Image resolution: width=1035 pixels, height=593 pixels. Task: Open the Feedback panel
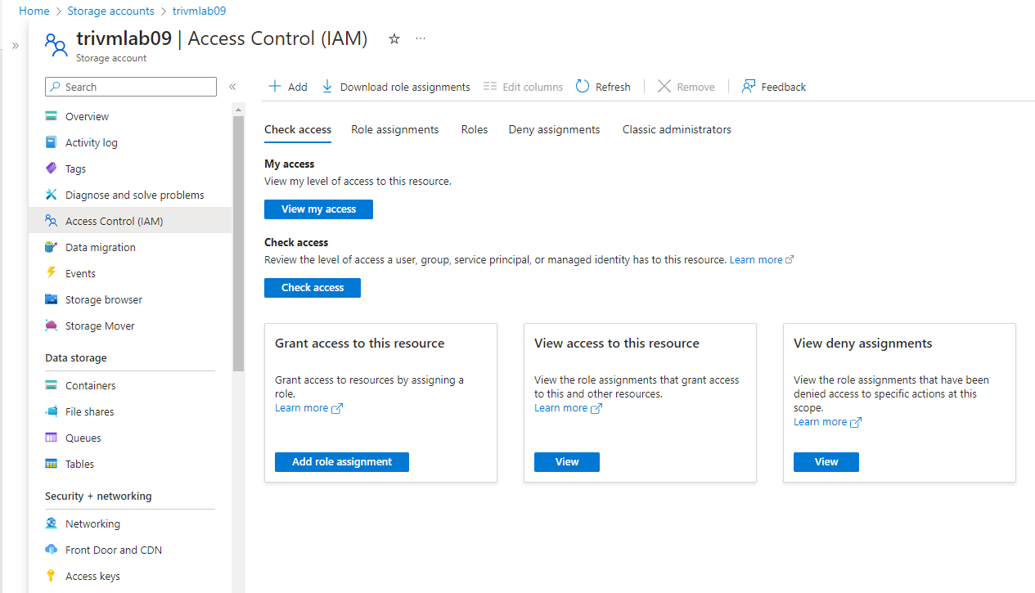(774, 87)
